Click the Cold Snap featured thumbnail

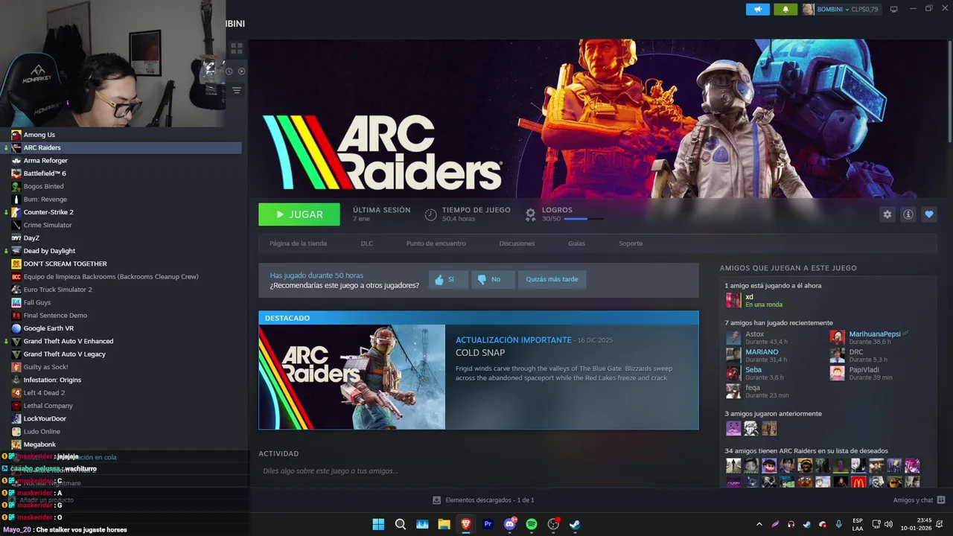tap(352, 377)
